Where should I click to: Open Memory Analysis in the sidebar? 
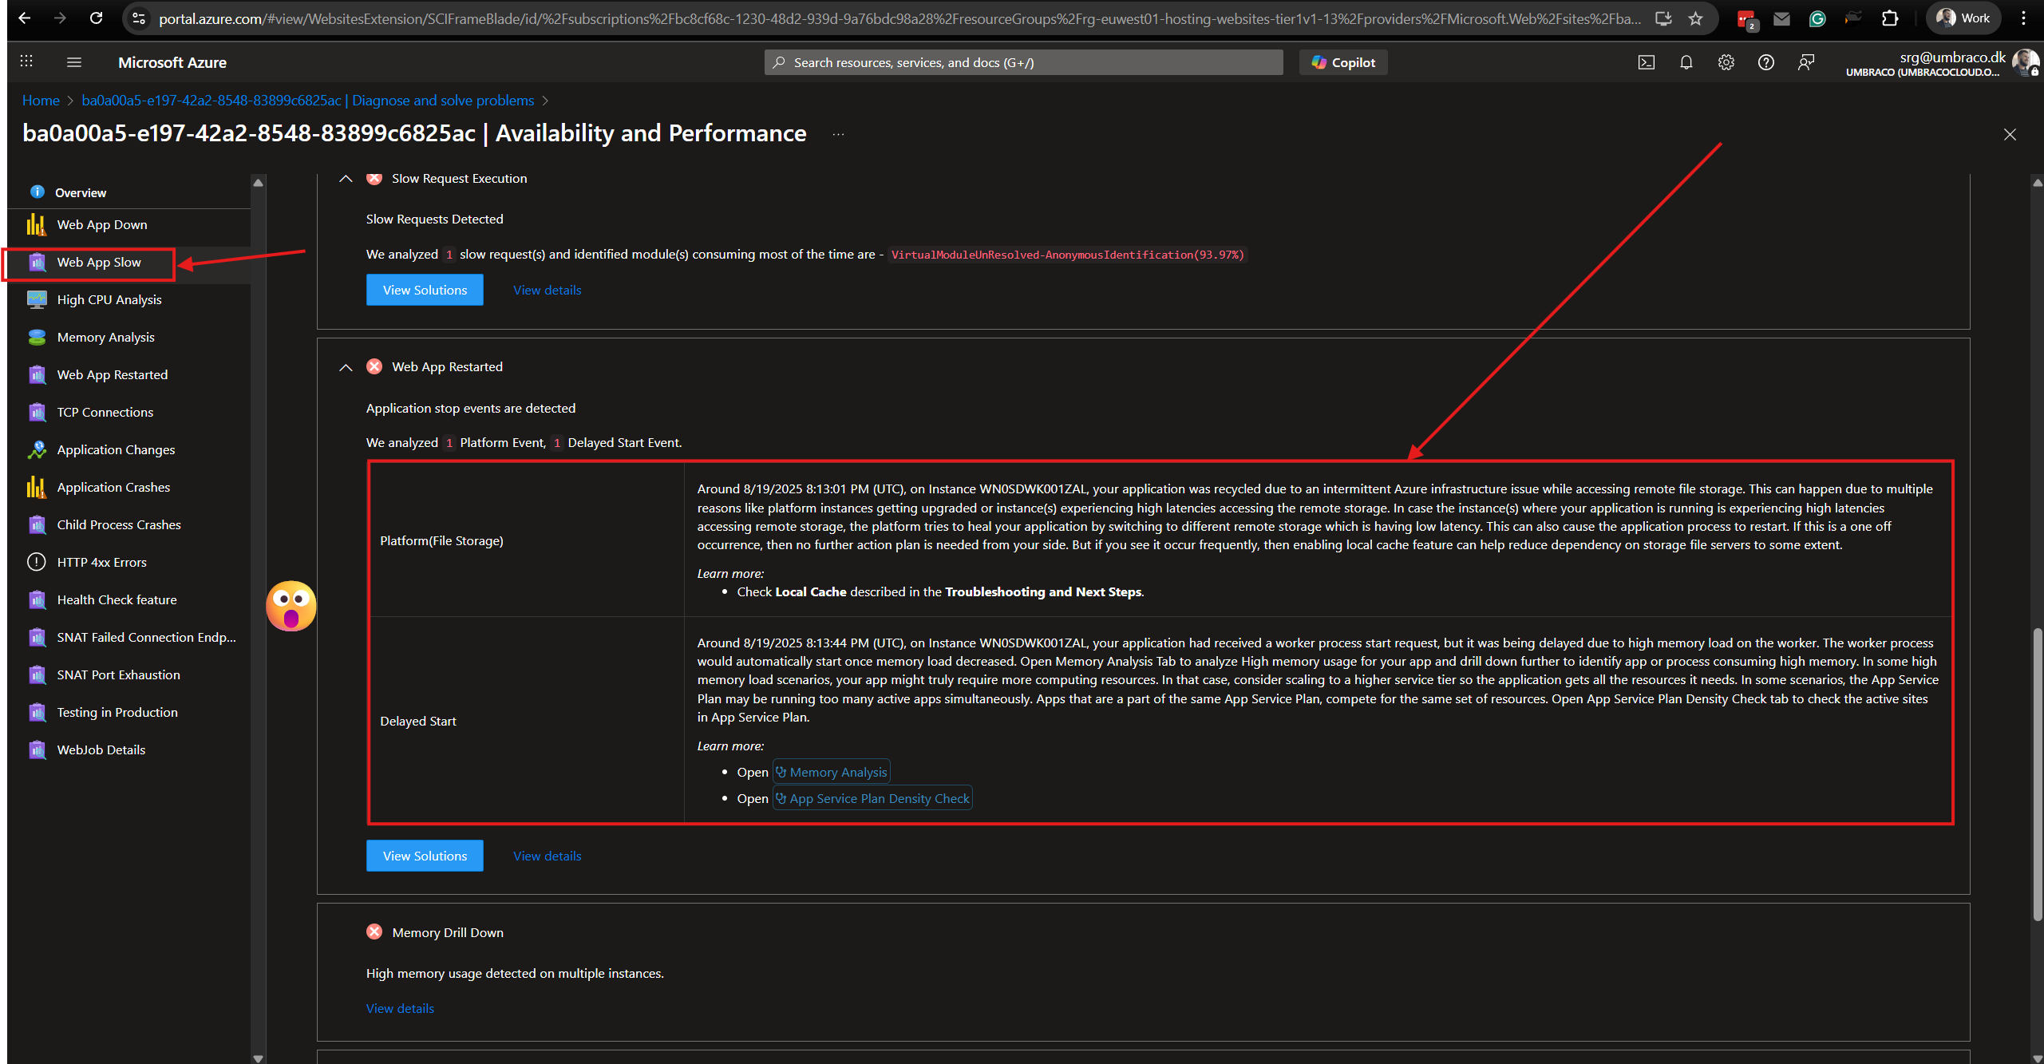[105, 338]
